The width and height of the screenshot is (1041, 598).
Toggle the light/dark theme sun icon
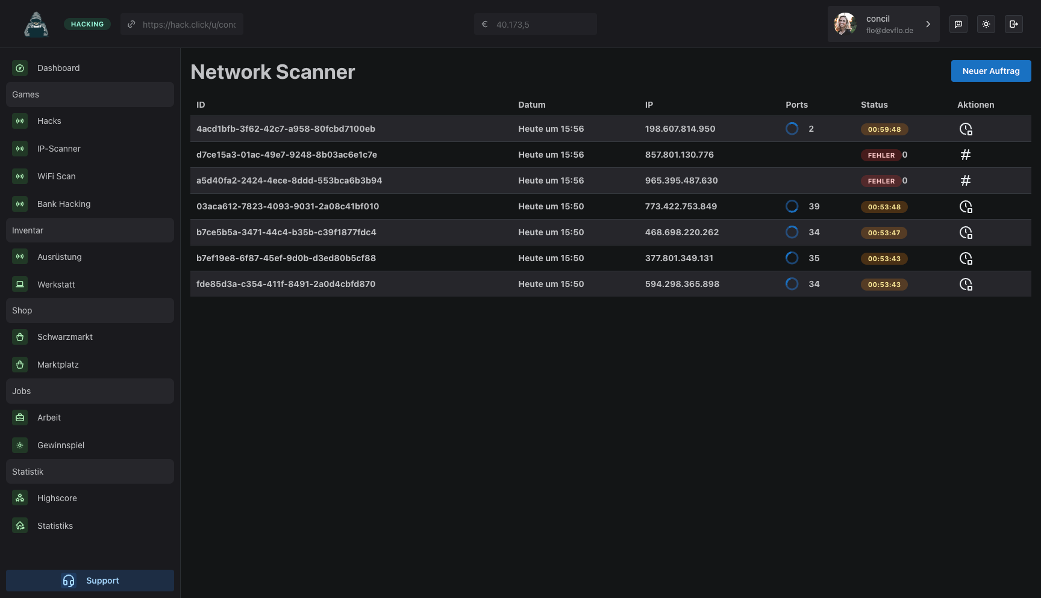click(986, 24)
